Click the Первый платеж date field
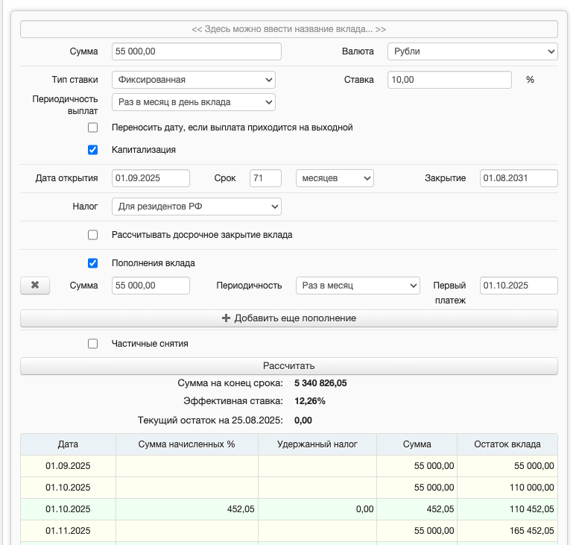Image resolution: width=579 pixels, height=545 pixels. pos(519,286)
